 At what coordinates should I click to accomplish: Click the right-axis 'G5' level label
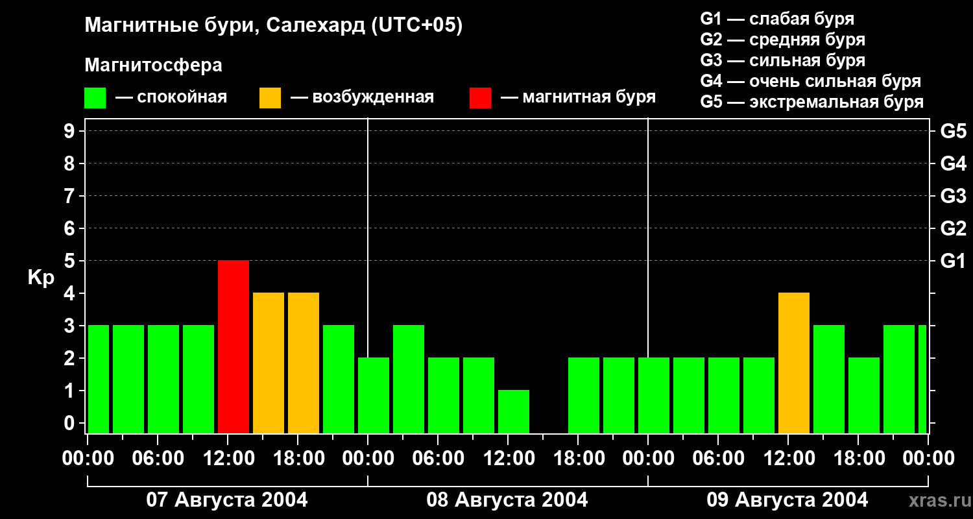953,131
